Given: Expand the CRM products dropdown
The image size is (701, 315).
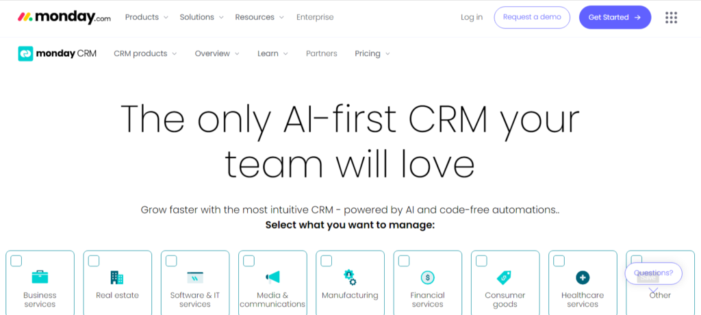Looking at the screenshot, I should click(x=145, y=53).
